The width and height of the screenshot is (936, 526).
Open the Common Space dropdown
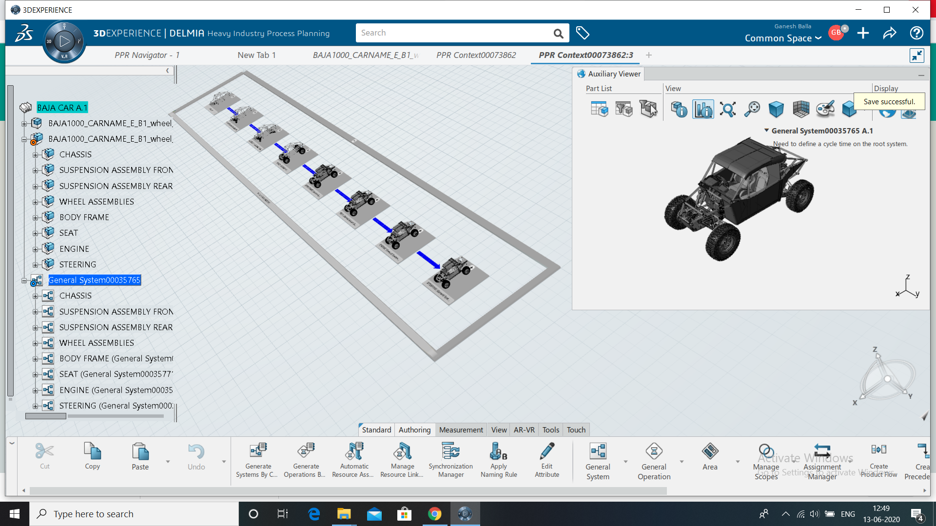point(783,38)
